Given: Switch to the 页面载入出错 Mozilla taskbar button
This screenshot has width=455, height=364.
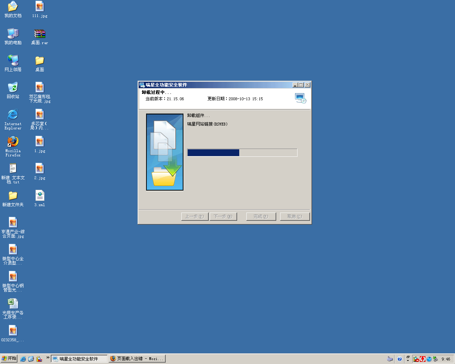Looking at the screenshot, I should coord(137,359).
